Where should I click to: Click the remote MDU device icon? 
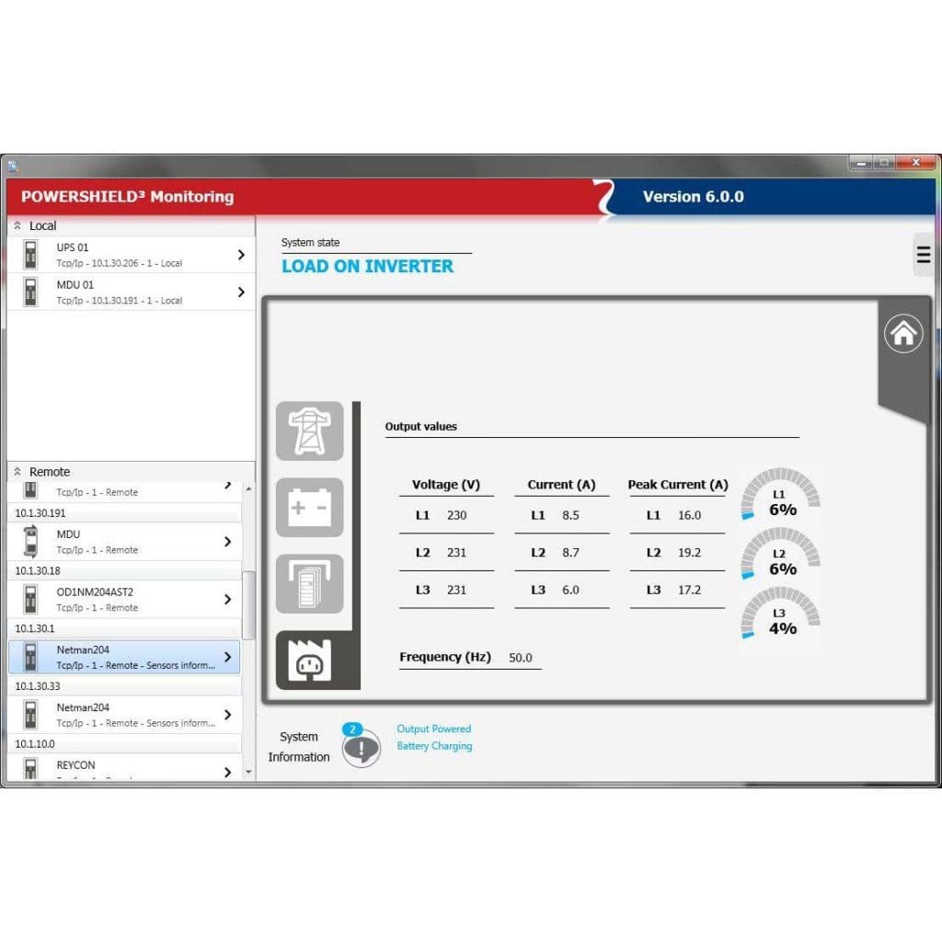(x=30, y=541)
